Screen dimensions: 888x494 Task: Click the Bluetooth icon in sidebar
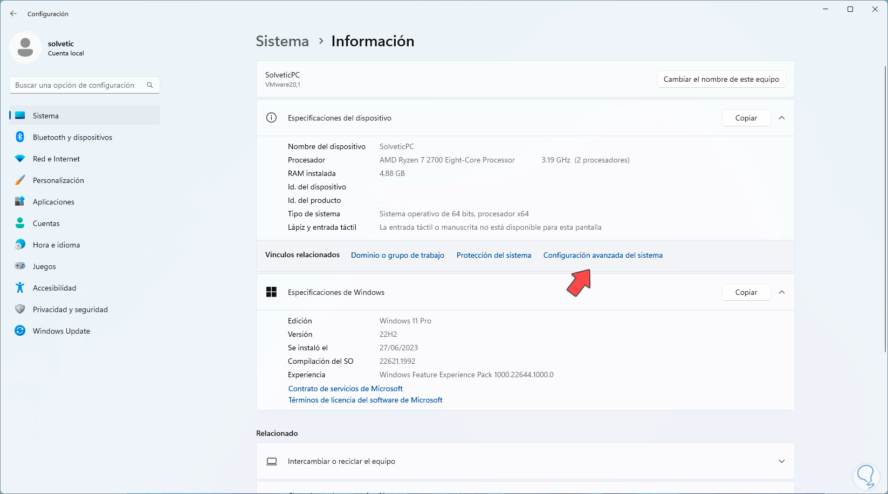[20, 137]
